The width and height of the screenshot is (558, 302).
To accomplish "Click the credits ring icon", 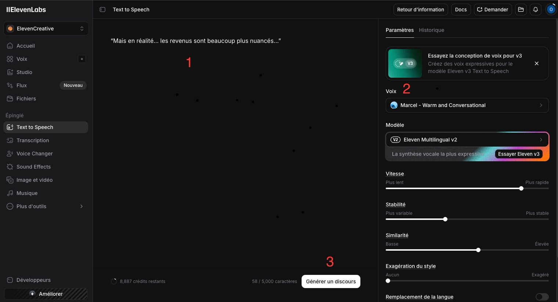I will tap(114, 281).
